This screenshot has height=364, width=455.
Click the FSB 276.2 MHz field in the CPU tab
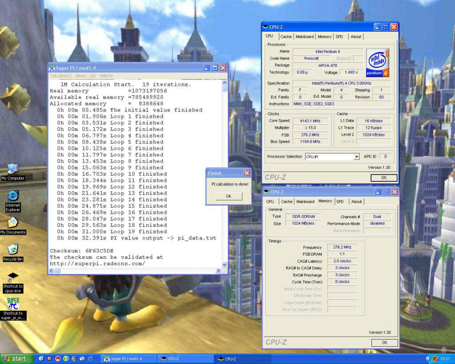pos(310,135)
